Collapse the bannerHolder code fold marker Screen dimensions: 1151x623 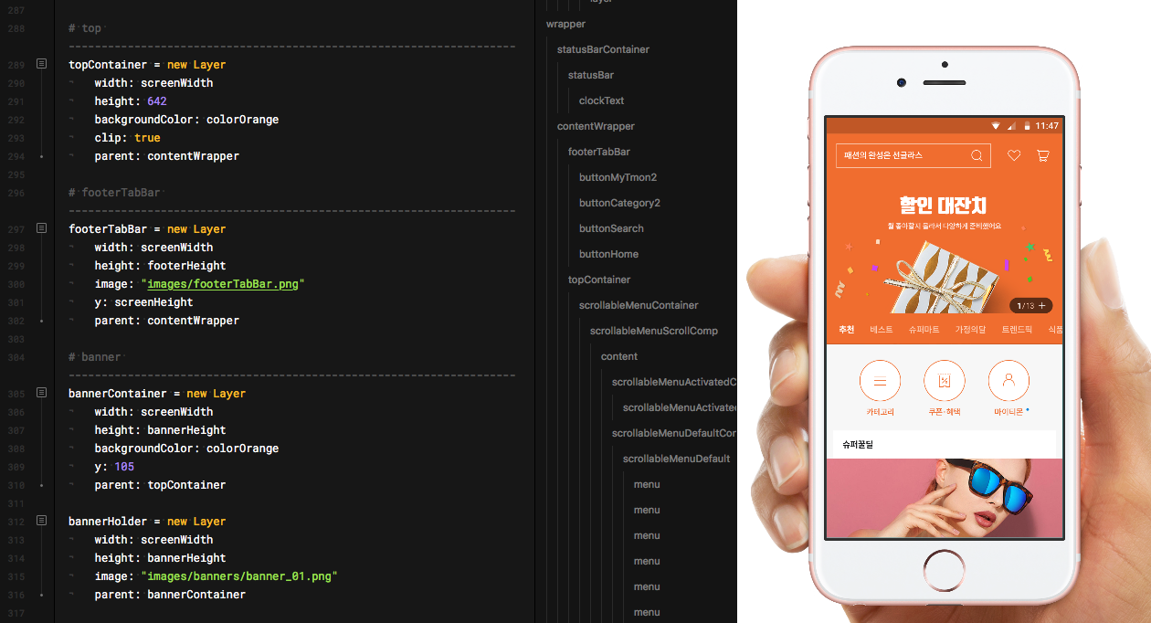click(x=41, y=521)
